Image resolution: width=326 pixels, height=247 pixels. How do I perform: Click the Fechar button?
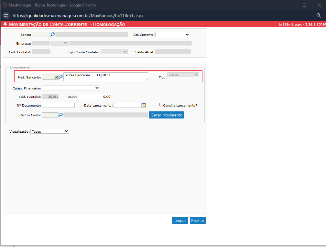[x=198, y=221]
